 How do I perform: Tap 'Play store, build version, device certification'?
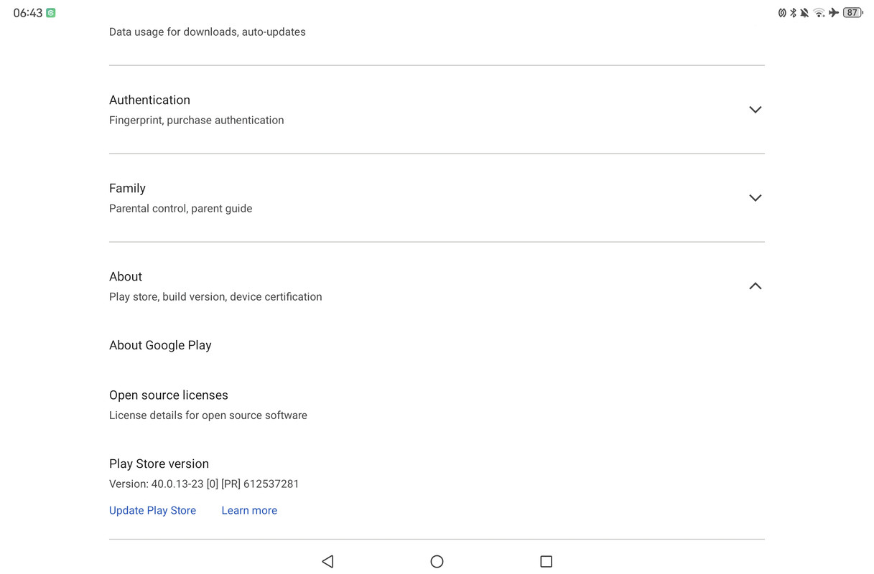[x=215, y=296]
